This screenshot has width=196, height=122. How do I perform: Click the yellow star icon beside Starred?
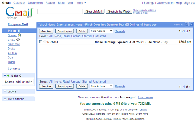[x=20, y=35]
